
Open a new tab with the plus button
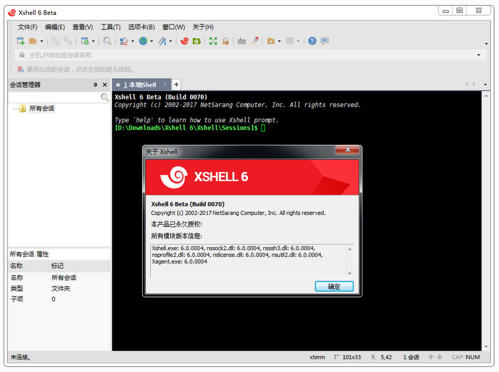point(175,84)
